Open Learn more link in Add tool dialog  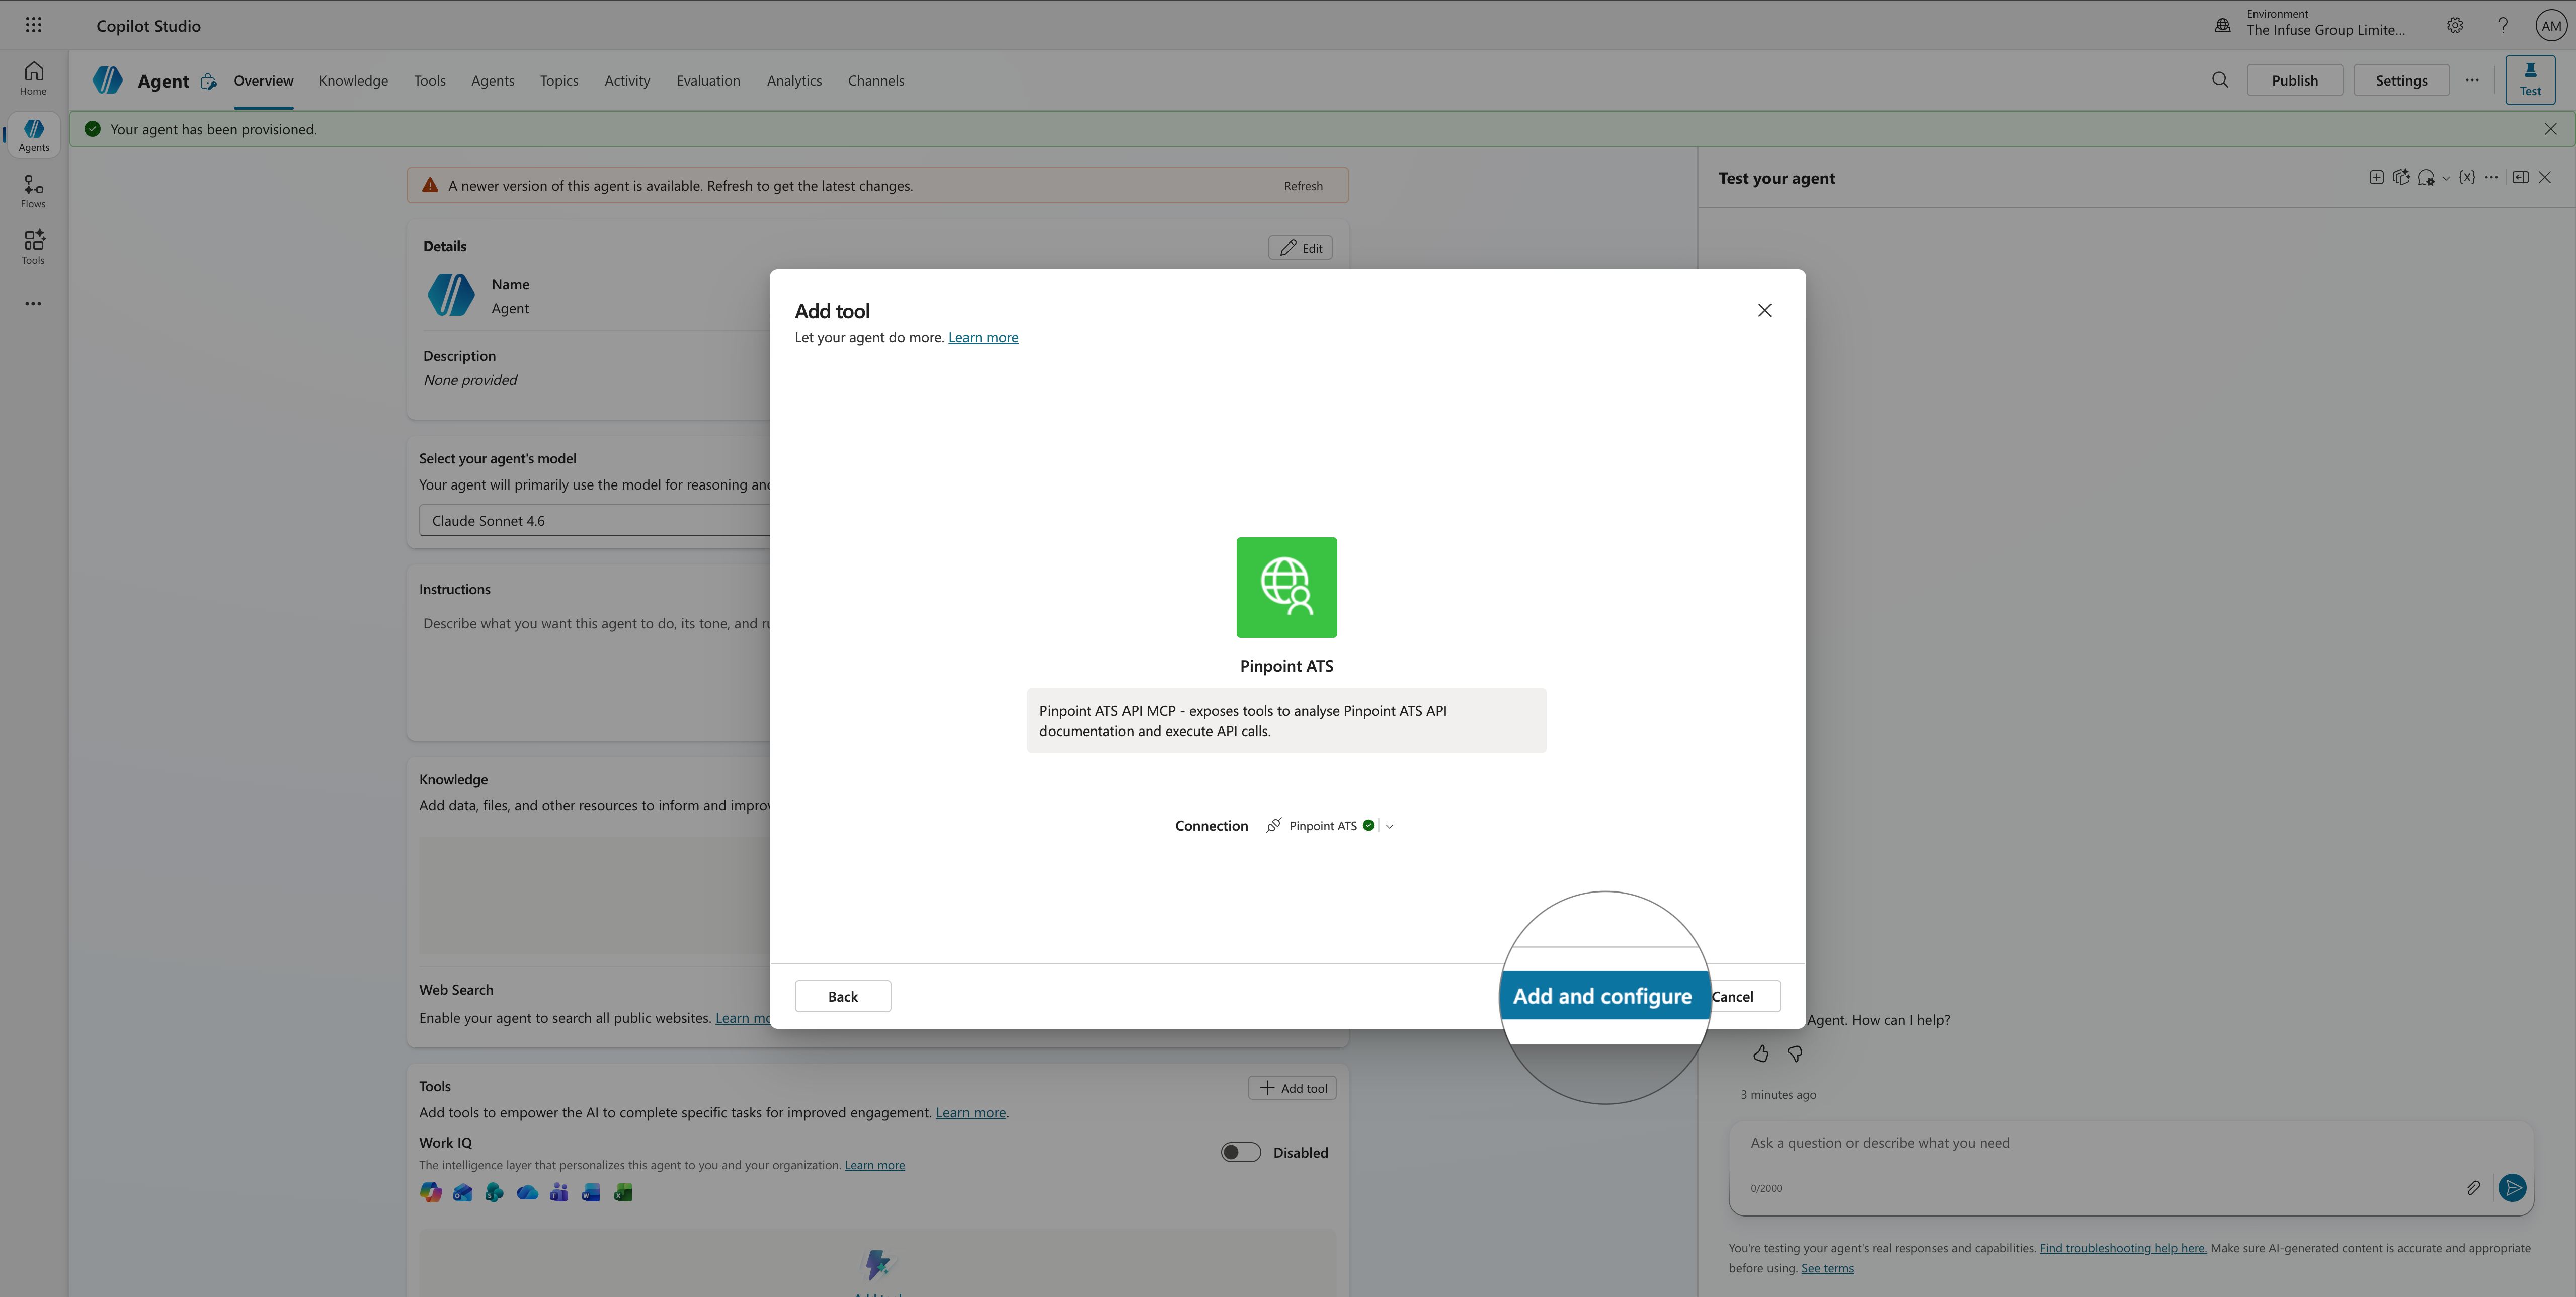983,337
